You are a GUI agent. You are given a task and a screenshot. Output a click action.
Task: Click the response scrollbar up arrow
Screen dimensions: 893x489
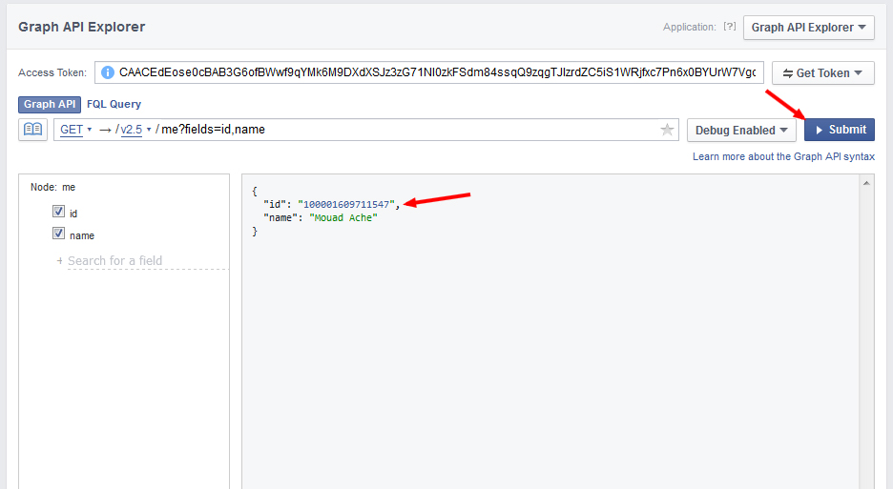point(866,183)
